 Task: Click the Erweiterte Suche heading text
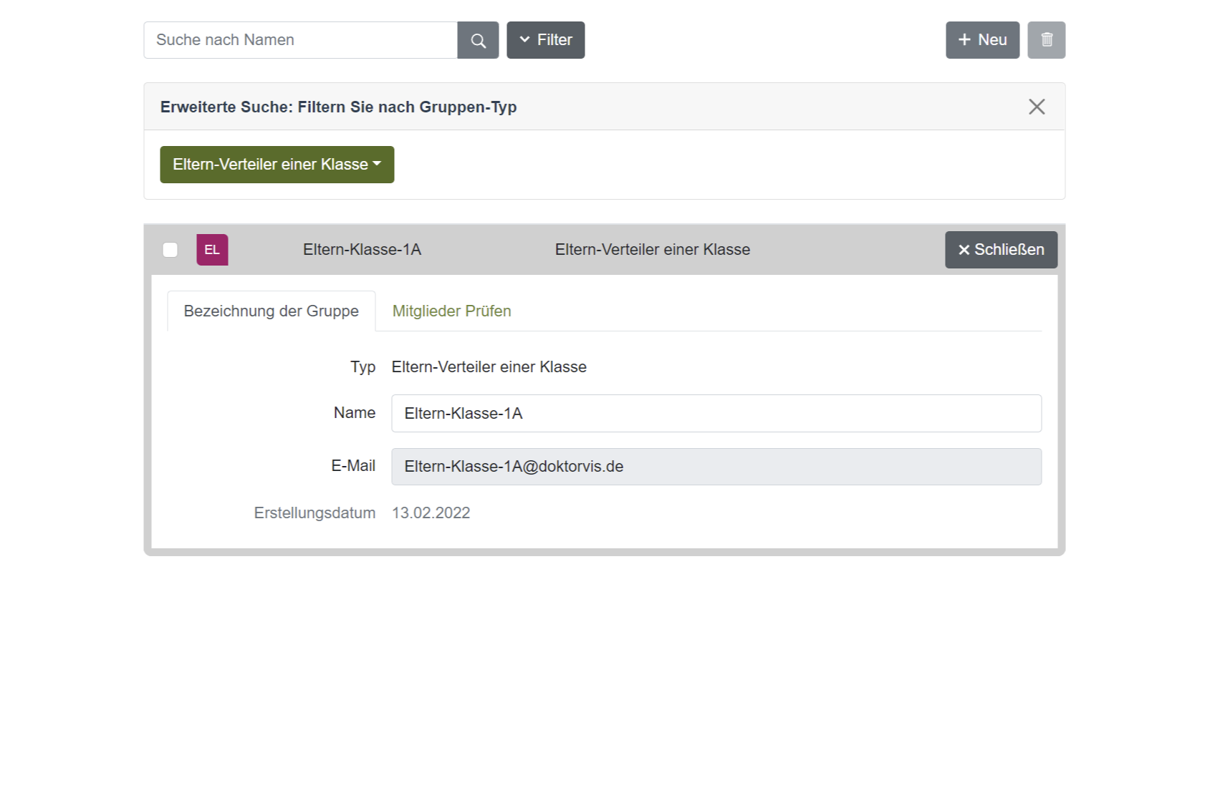pos(338,107)
